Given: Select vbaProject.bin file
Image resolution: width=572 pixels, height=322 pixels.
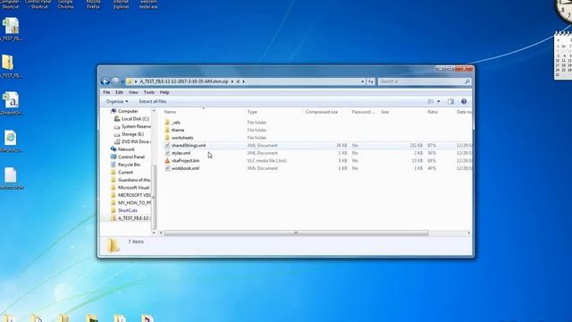Looking at the screenshot, I should click(185, 161).
